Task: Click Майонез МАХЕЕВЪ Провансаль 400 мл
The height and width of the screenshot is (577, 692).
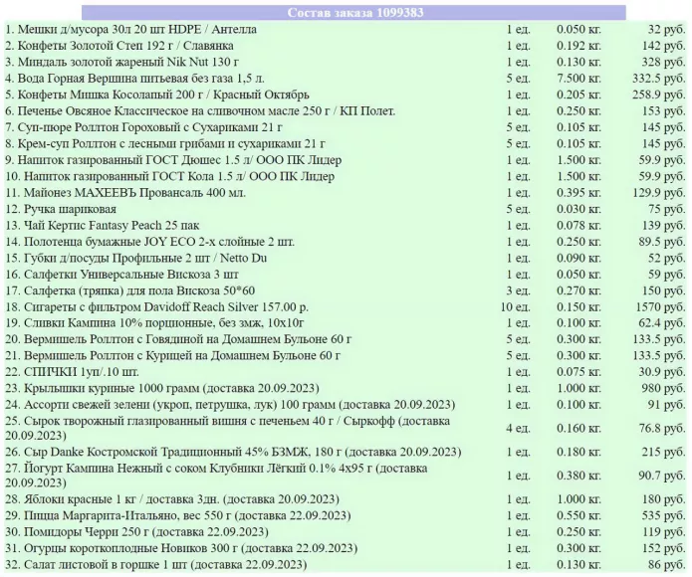Action: pyautogui.click(x=125, y=193)
